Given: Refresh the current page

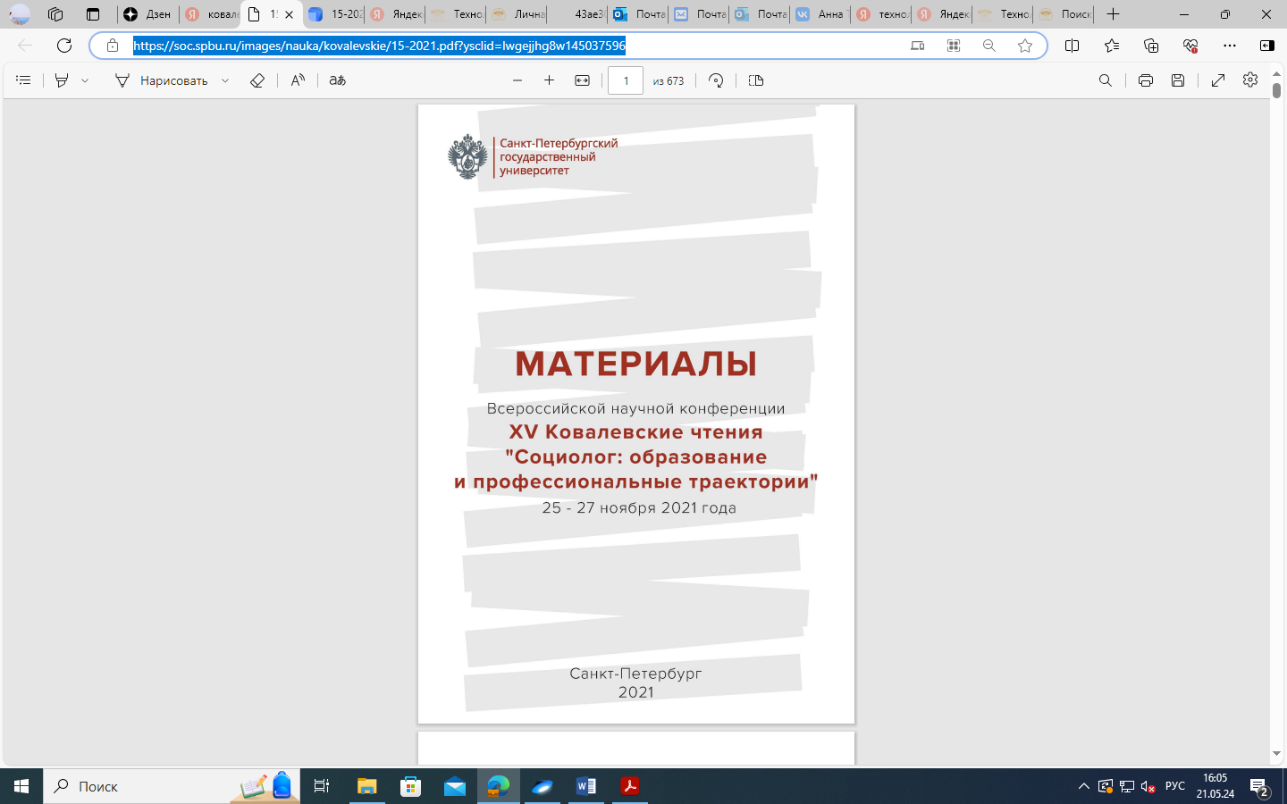Looking at the screenshot, I should click(64, 46).
